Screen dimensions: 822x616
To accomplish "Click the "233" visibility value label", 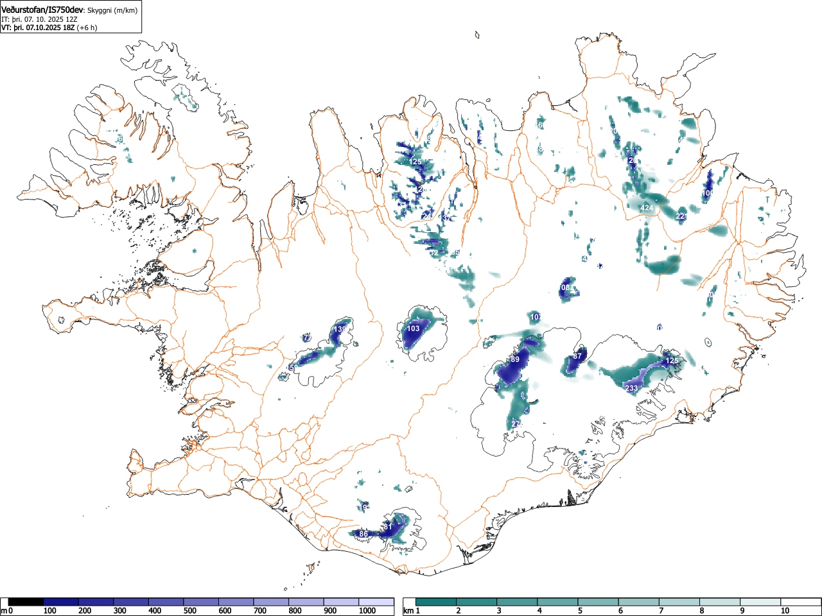I will [631, 388].
